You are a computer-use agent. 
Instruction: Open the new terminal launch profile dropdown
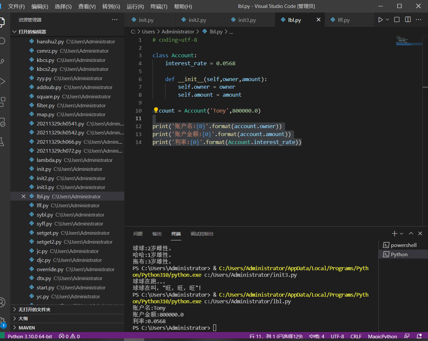coord(401,234)
